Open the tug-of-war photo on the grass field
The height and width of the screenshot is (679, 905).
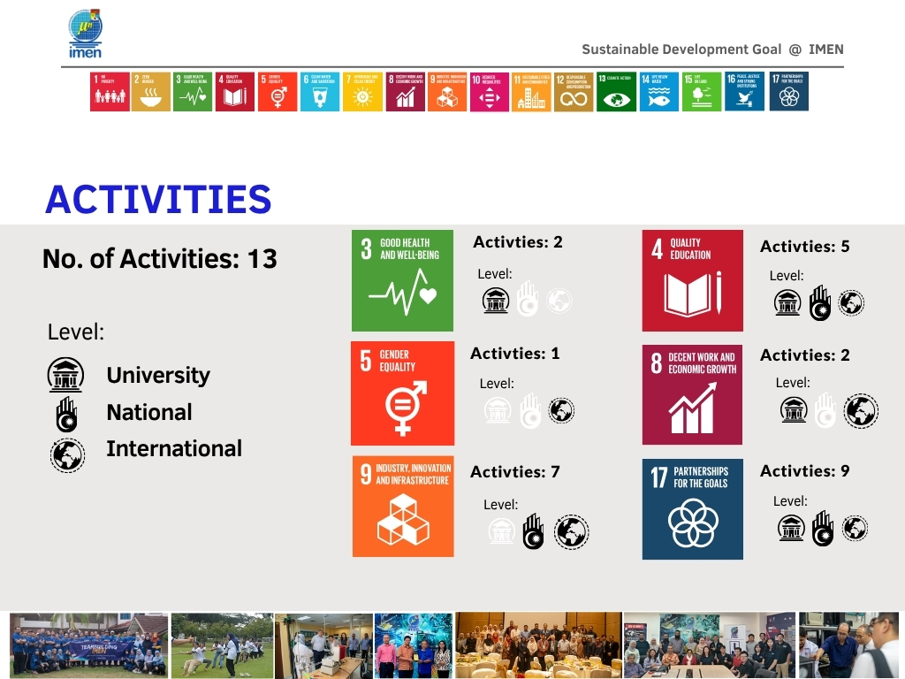coord(222,645)
